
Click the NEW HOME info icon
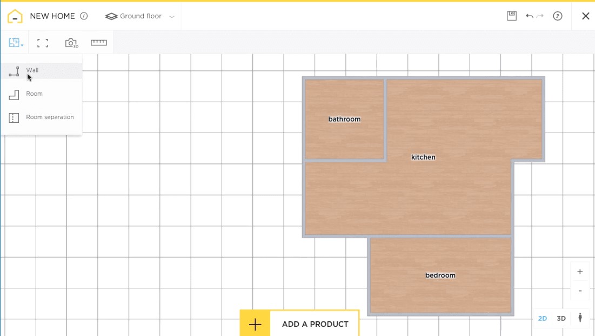click(84, 16)
